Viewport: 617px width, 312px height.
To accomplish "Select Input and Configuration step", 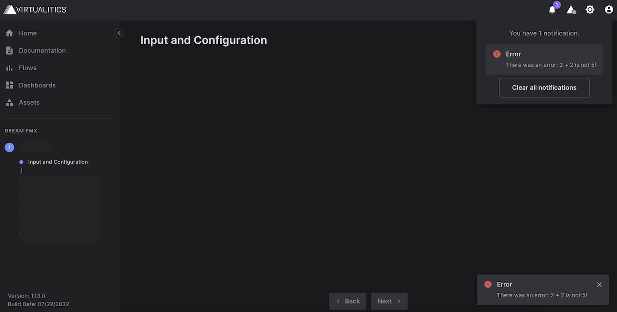I will click(x=58, y=162).
